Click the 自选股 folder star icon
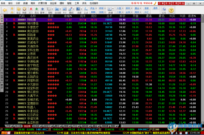The width and height of the screenshot is (204, 135). 57,9
